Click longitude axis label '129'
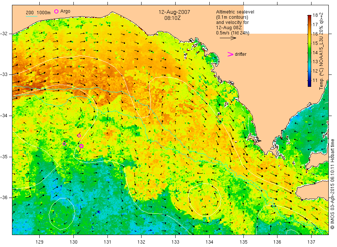Screen dimensions: 337x247 click(x=40, y=242)
